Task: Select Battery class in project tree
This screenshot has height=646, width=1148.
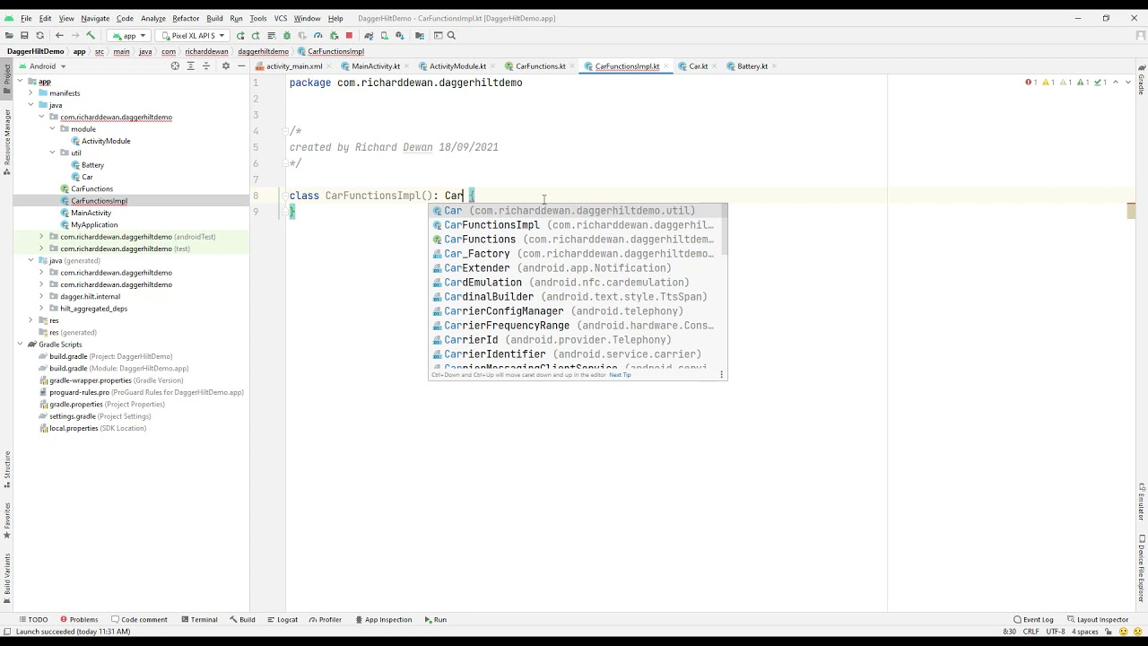Action: click(x=92, y=165)
